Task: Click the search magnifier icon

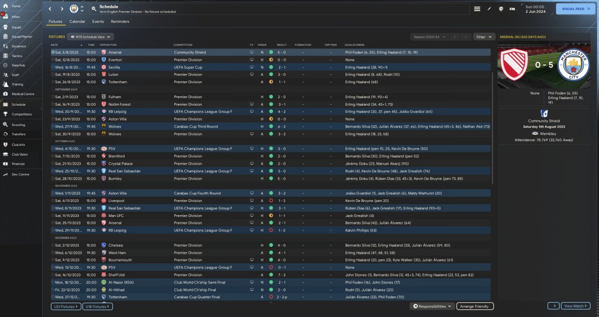Action: coord(94,9)
